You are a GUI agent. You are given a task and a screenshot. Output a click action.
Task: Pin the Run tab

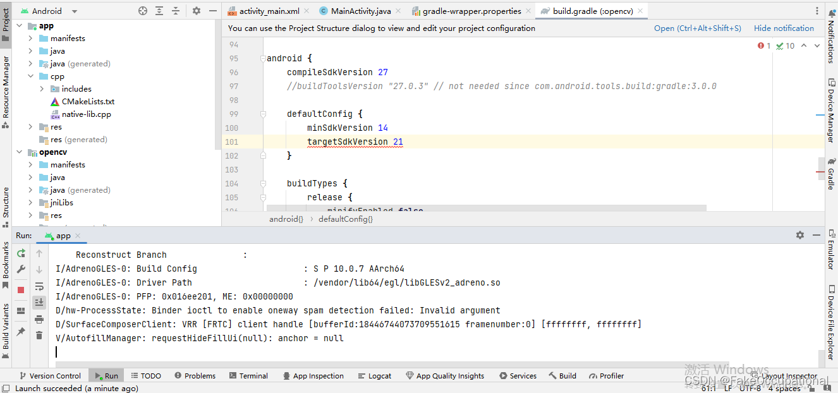[21, 331]
